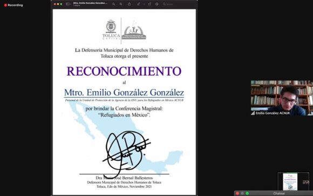Click the green button on Chatear window
Screen dimensions: 313x196
click(247, 193)
